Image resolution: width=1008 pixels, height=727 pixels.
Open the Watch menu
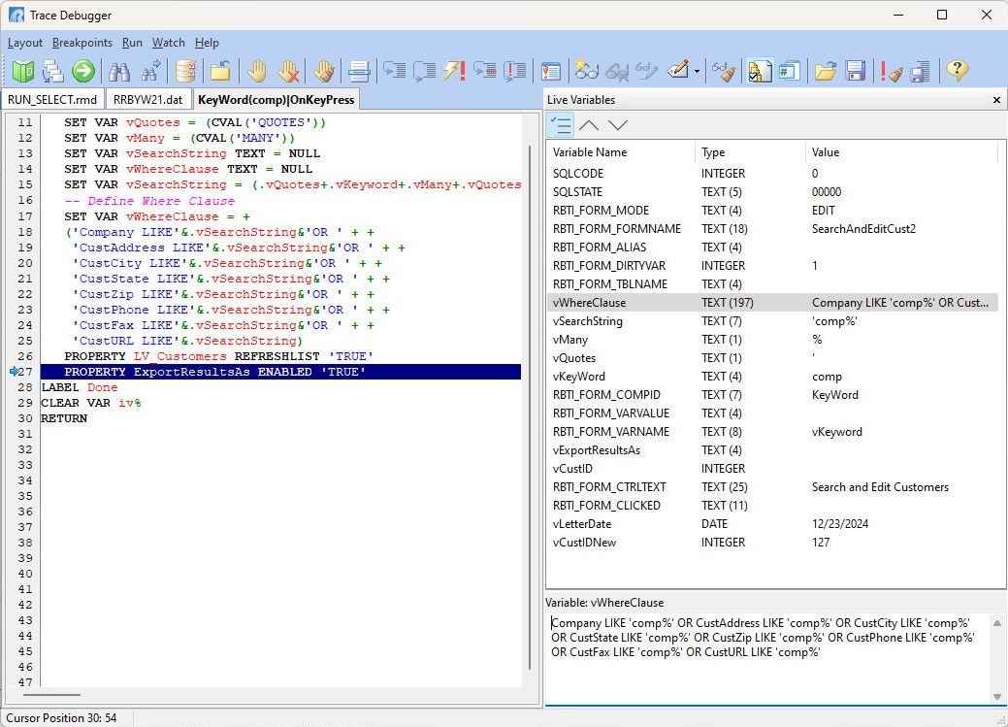pyautogui.click(x=169, y=43)
